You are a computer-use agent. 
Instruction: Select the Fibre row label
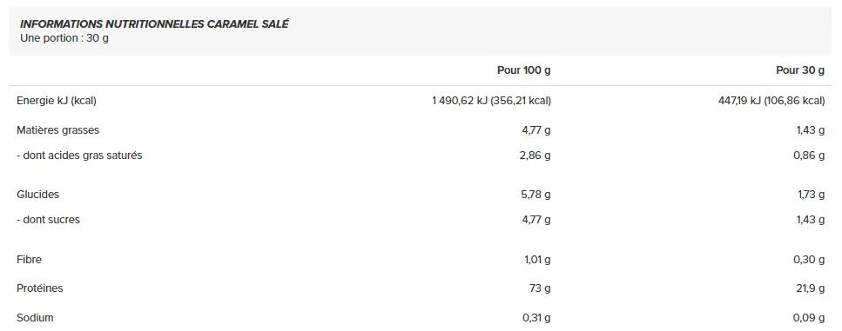tap(29, 260)
